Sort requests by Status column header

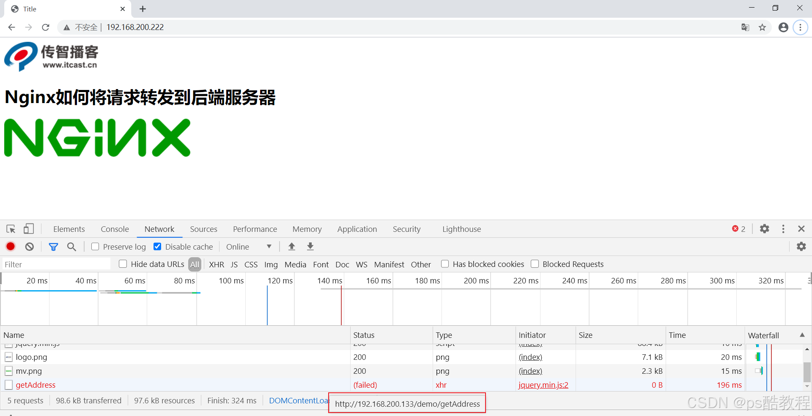tap(392, 335)
